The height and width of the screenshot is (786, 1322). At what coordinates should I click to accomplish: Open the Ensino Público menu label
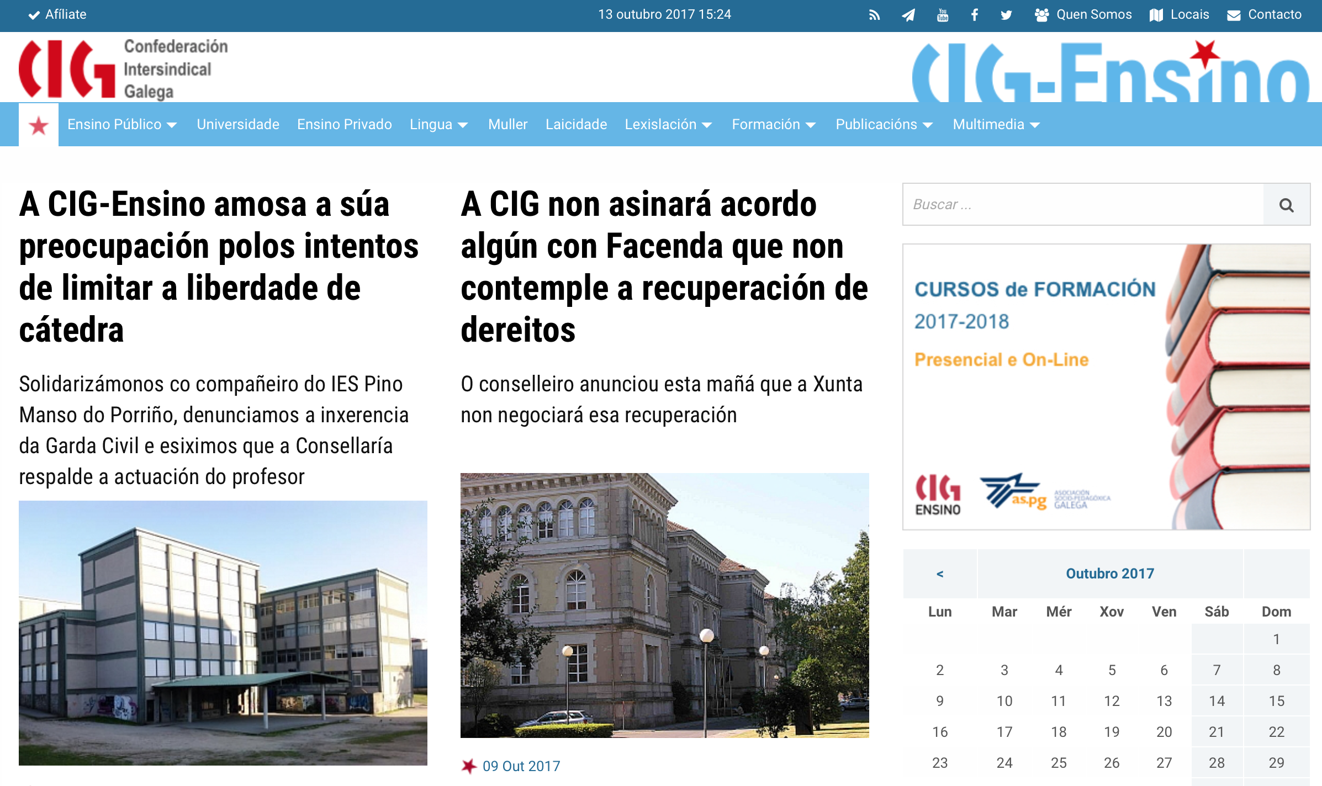coord(114,124)
